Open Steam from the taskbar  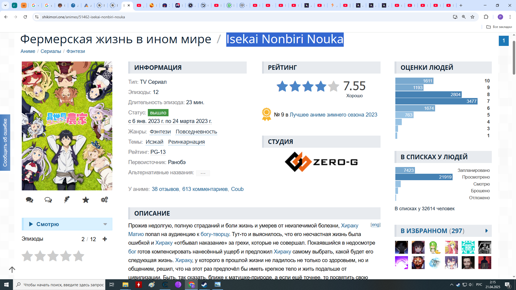click(205, 285)
